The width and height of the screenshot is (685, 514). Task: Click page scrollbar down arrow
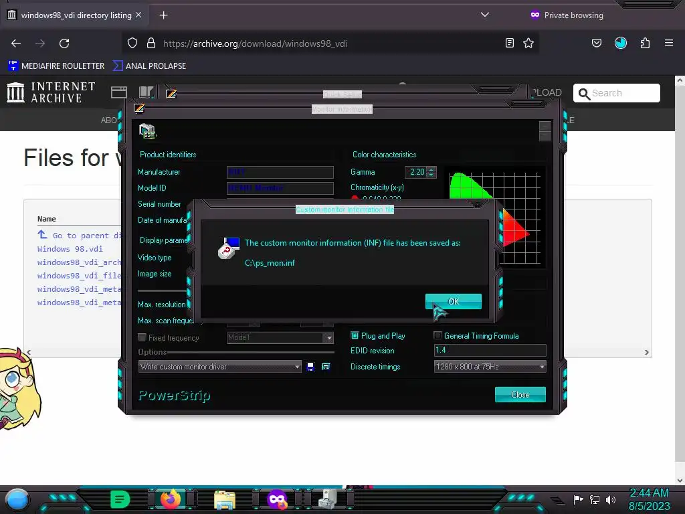[680, 481]
